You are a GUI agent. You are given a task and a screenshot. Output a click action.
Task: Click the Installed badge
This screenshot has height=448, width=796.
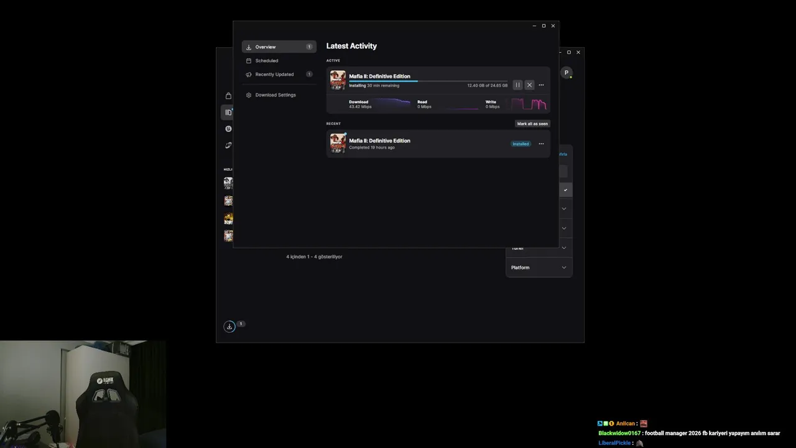point(521,144)
